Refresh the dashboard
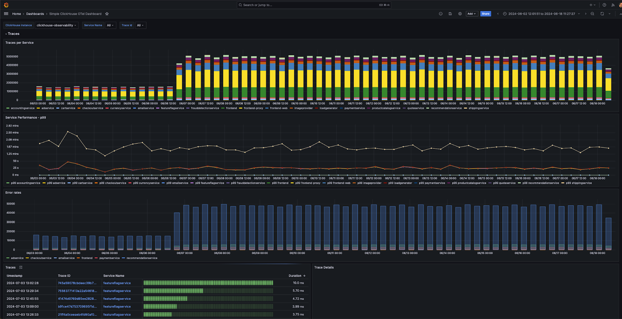Image resolution: width=622 pixels, height=319 pixels. coord(602,14)
